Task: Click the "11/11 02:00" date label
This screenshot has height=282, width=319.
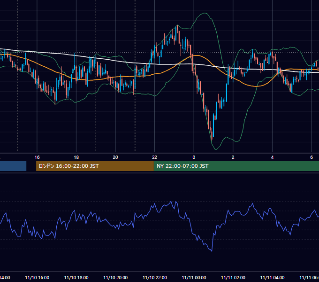Action: tap(233, 278)
